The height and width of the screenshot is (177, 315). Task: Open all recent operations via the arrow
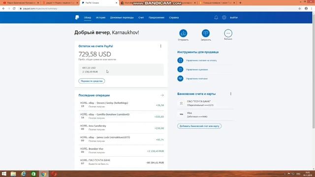[162, 95]
